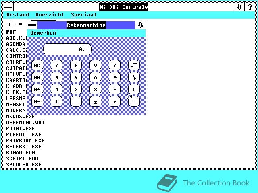Click the decimal point key
Viewport: 258px width, 193px height.
tap(76, 101)
